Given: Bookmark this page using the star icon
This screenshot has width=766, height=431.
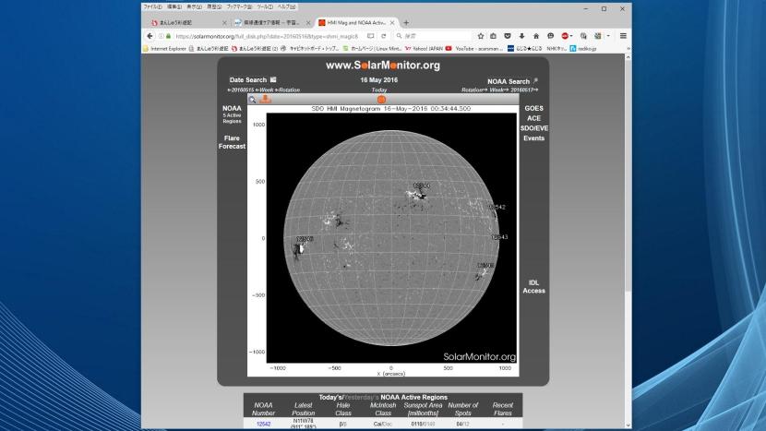Looking at the screenshot, I should 481,36.
